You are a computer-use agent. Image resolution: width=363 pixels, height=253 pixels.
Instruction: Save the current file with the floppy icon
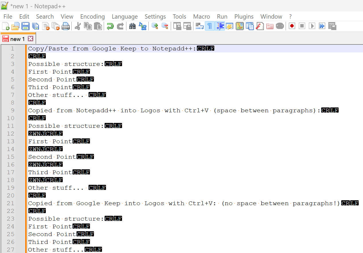25,26
